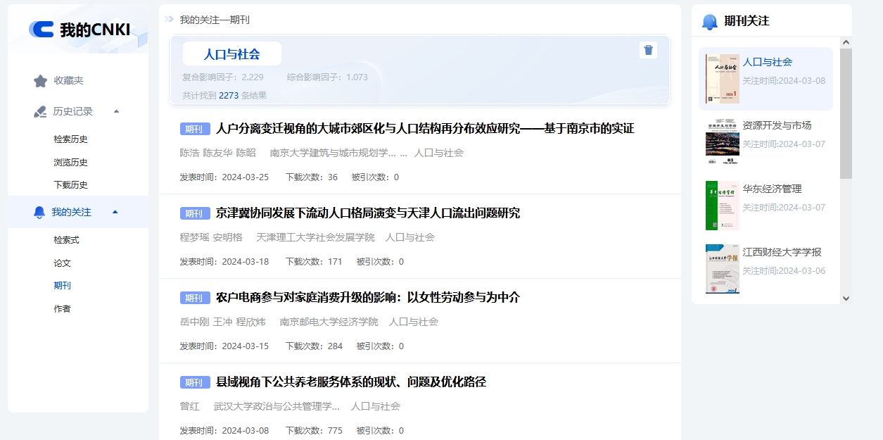Open 浏览历史 in the sidebar
The width and height of the screenshot is (883, 440).
70,163
